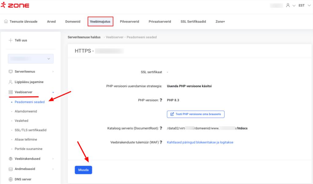The width and height of the screenshot is (313, 184).
Task: Click the Zone logo
Action: click(x=15, y=5)
